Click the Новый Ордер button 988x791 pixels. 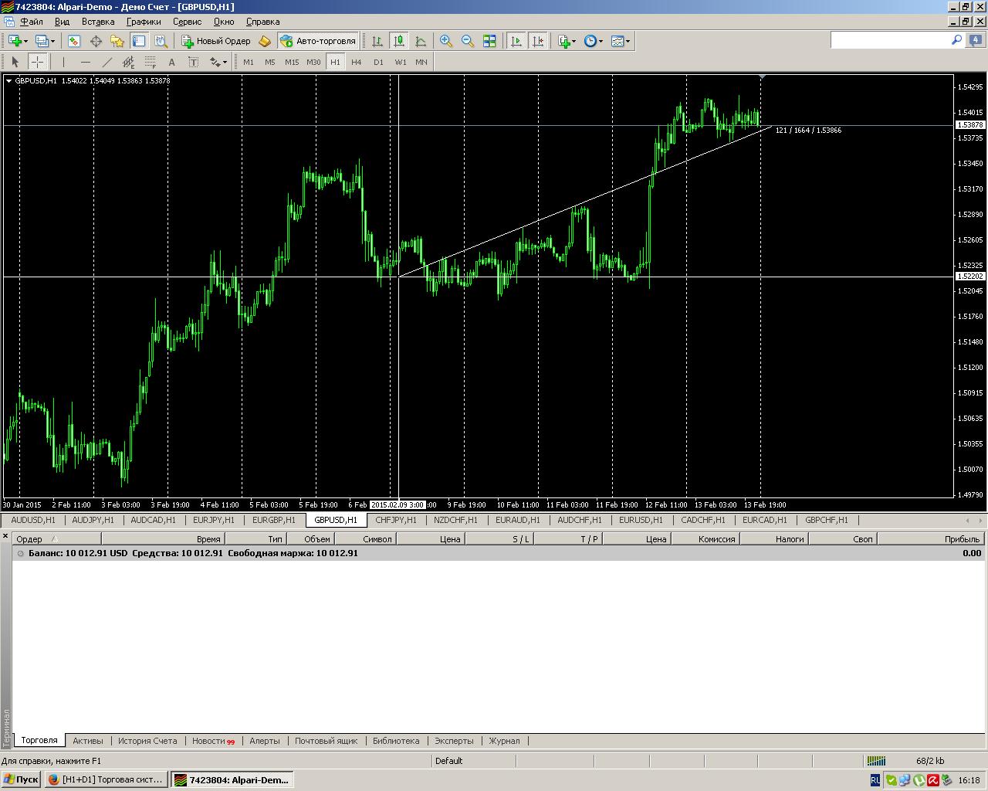(216, 41)
